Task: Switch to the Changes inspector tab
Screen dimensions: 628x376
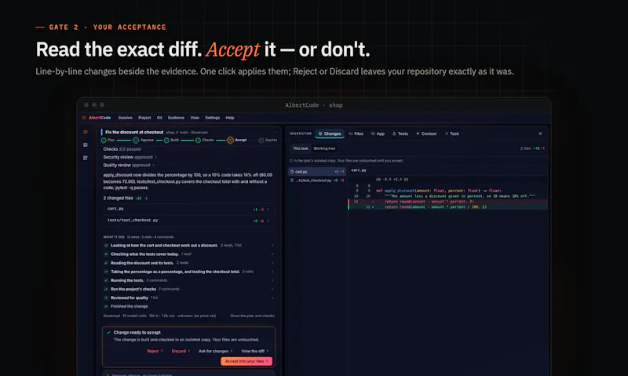Action: click(x=330, y=133)
